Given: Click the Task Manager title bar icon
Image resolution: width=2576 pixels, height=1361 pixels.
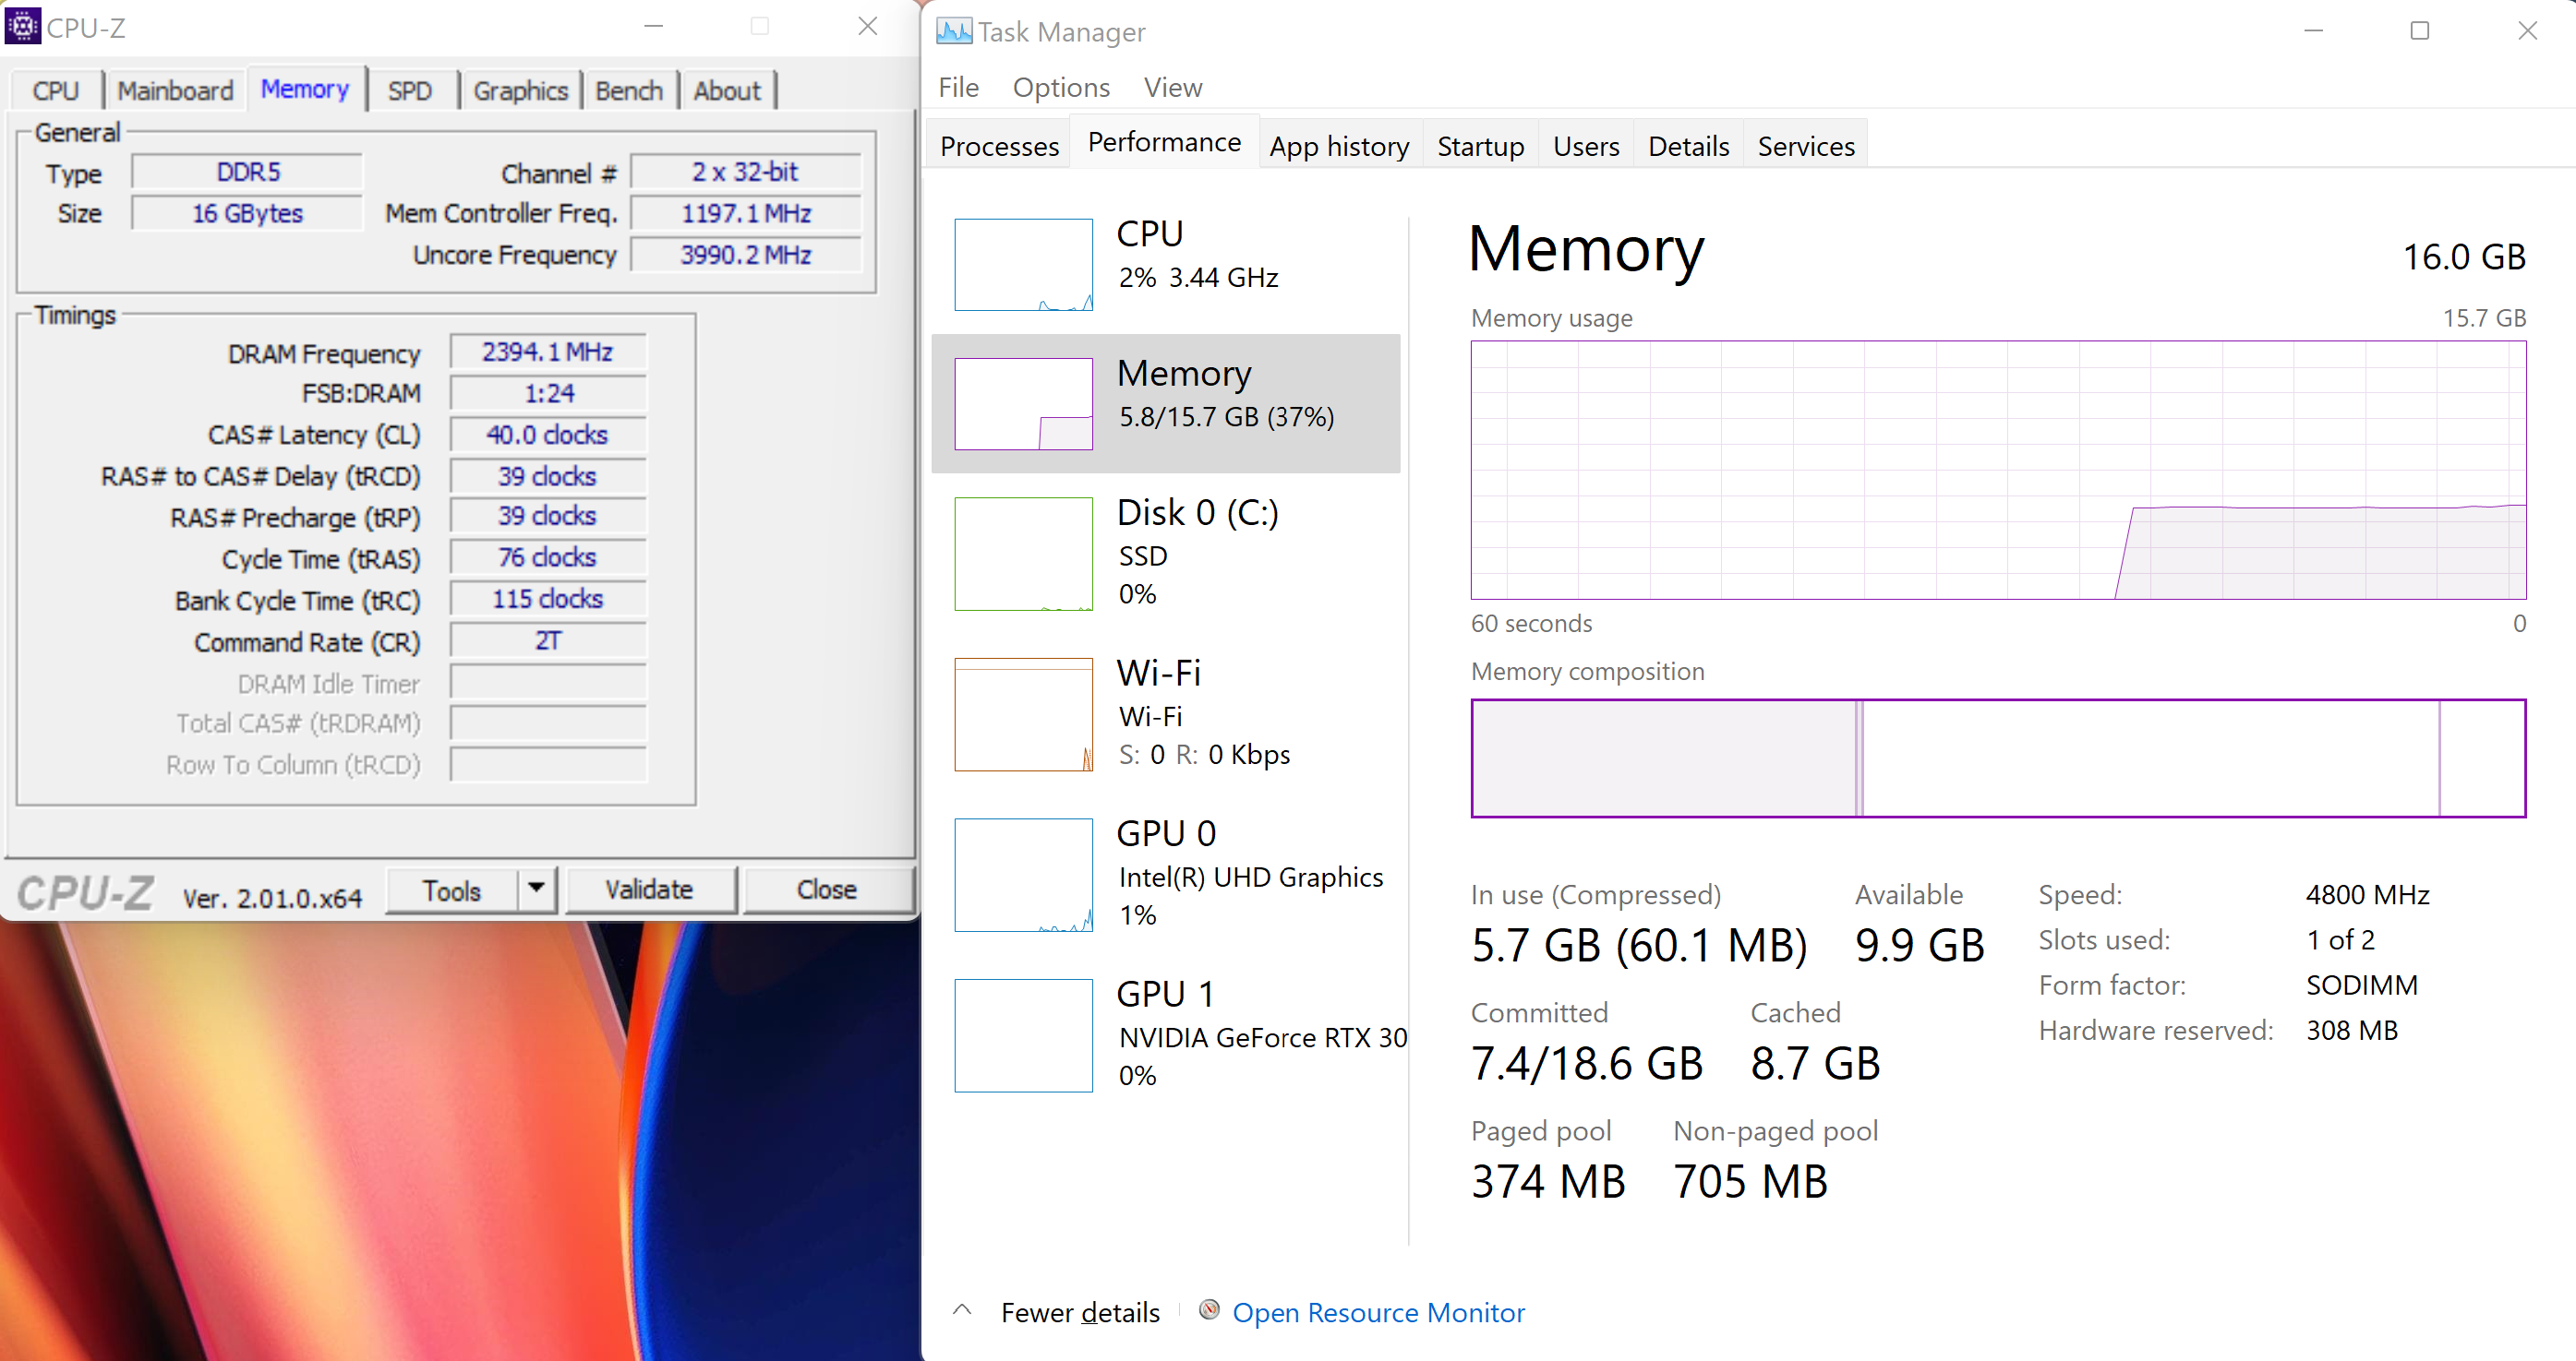Looking at the screenshot, I should click(x=953, y=31).
